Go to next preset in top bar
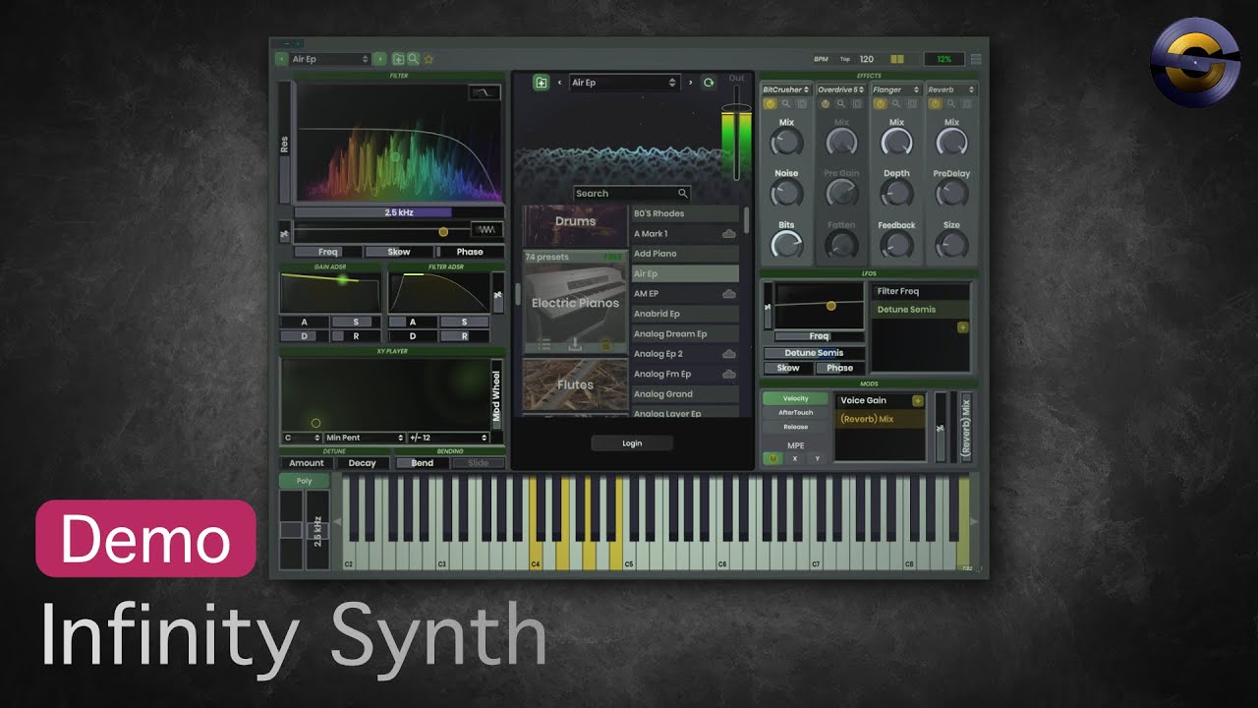Viewport: 1258px width, 708px height. point(379,59)
